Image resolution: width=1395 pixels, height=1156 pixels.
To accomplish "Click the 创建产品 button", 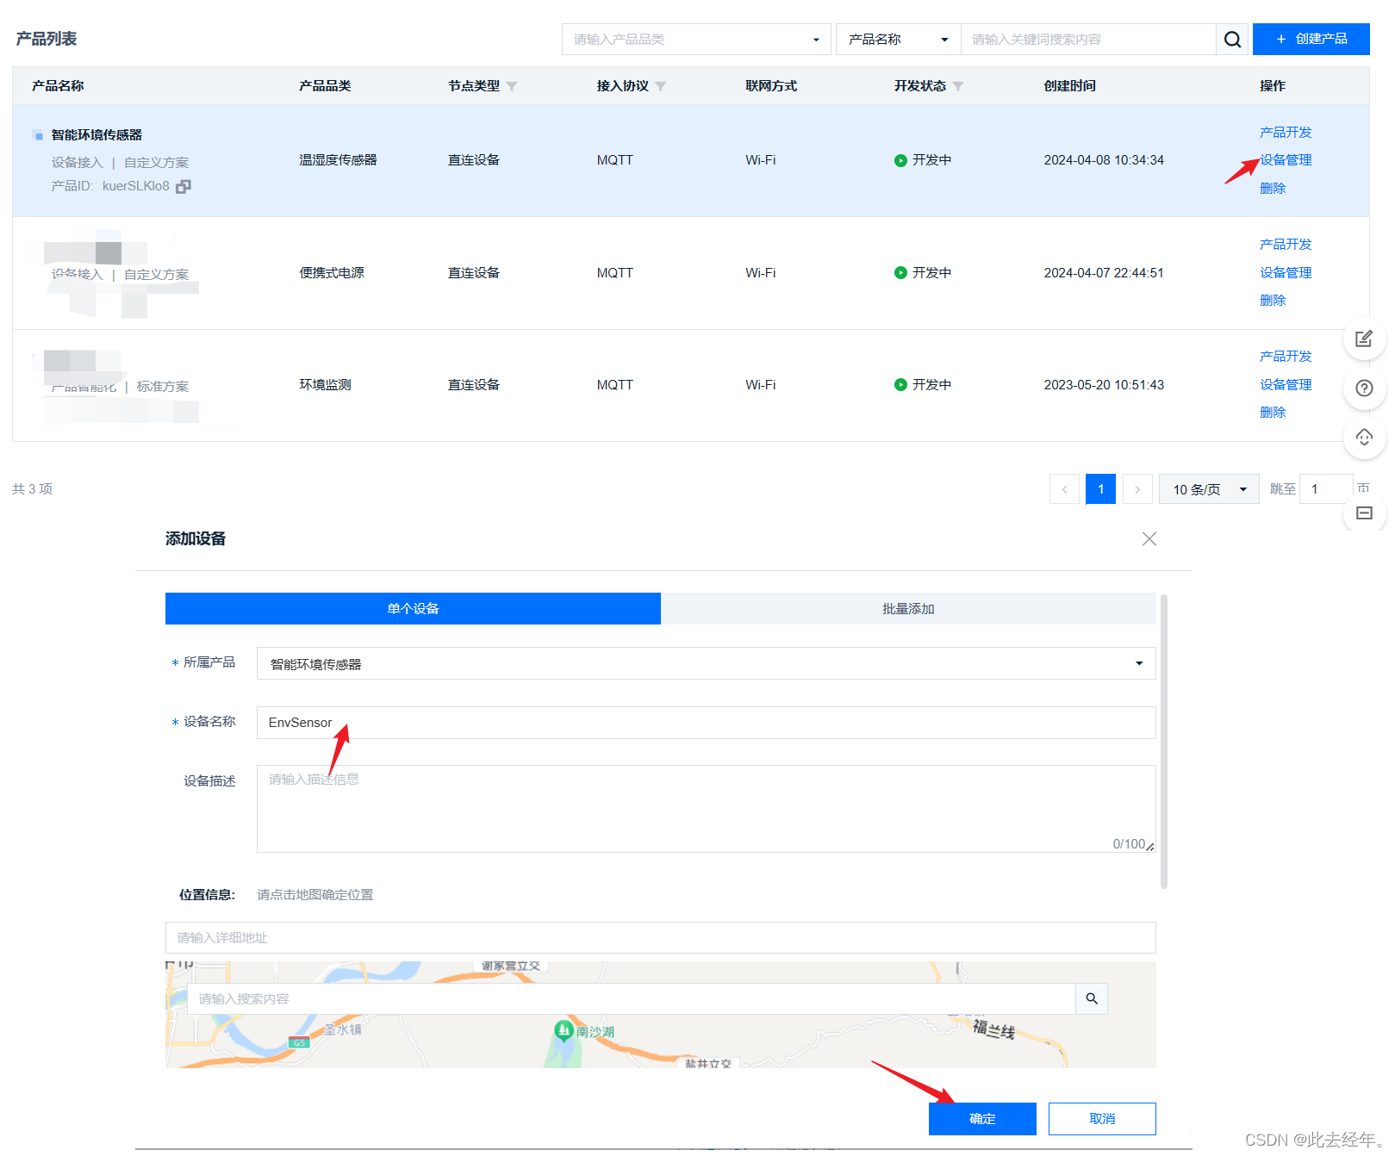I will tap(1311, 40).
